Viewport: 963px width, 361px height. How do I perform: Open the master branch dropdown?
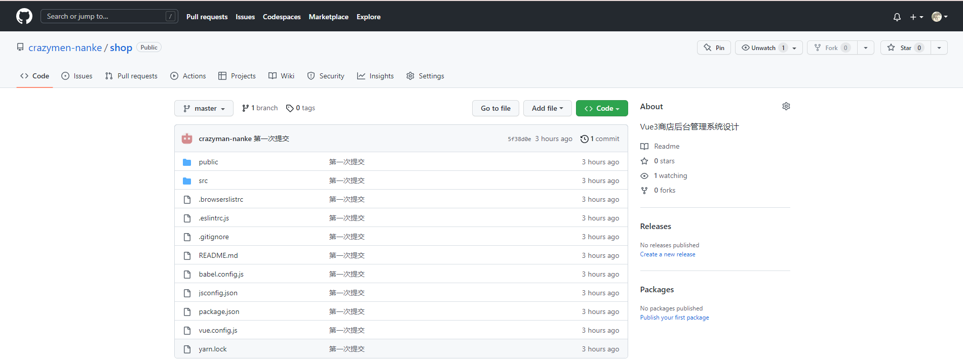[204, 108]
